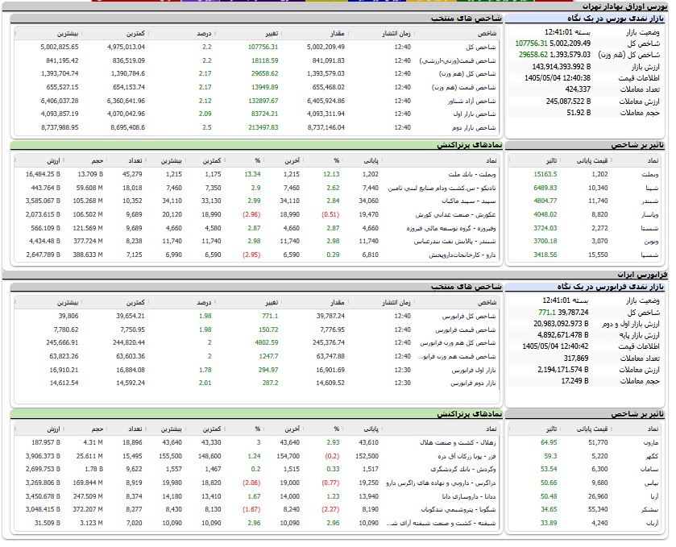The width and height of the screenshot is (676, 547).
Task: Click the Farabourse 'نمادهای پرتراکنش' green header bar
Action: coord(256,414)
